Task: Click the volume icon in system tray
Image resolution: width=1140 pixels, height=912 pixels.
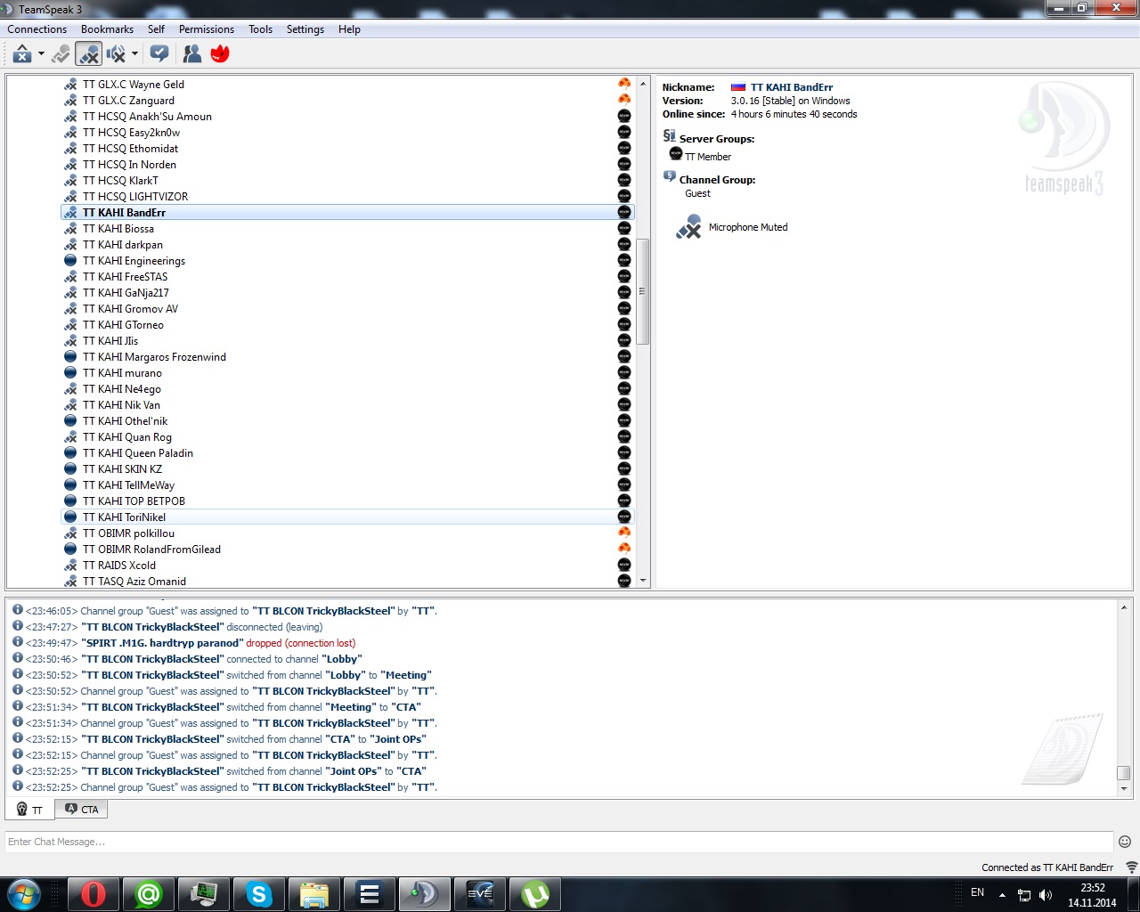Action: tap(1046, 895)
